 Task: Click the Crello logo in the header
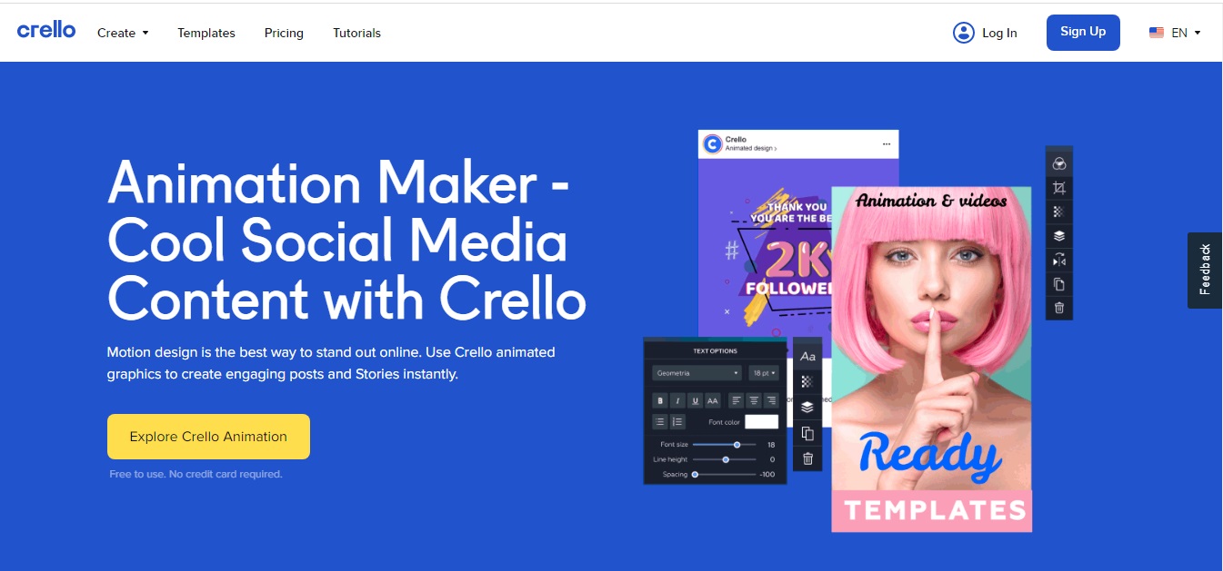46,30
